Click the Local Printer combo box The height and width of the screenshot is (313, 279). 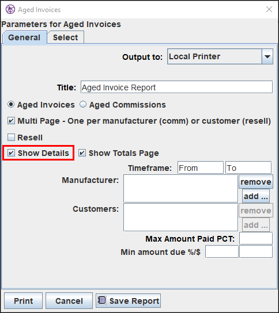[x=220, y=56]
